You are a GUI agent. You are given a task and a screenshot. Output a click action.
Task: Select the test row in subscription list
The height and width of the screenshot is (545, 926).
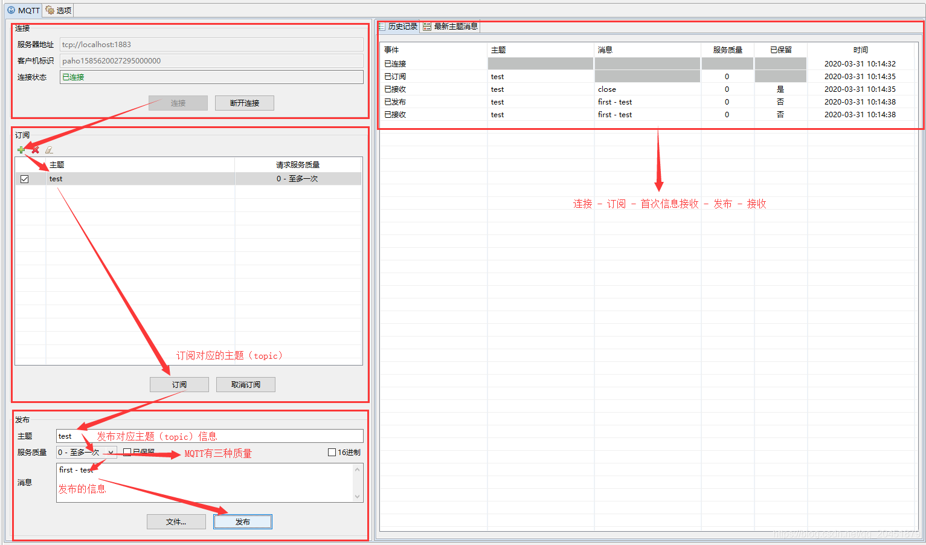188,179
